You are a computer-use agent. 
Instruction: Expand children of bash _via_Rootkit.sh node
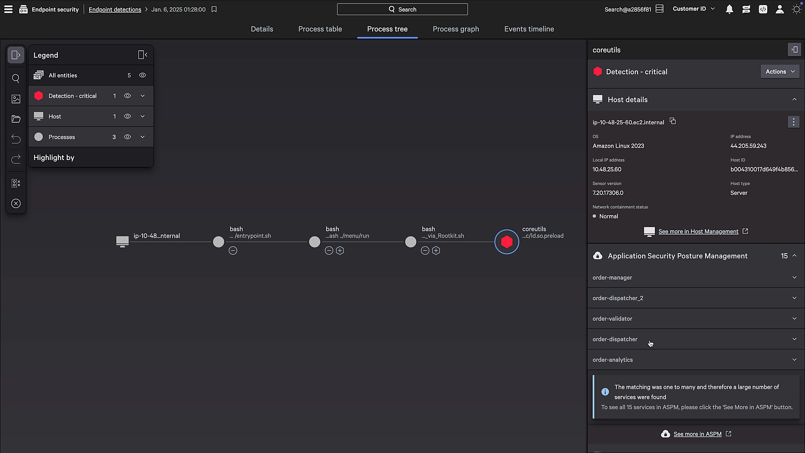(436, 250)
